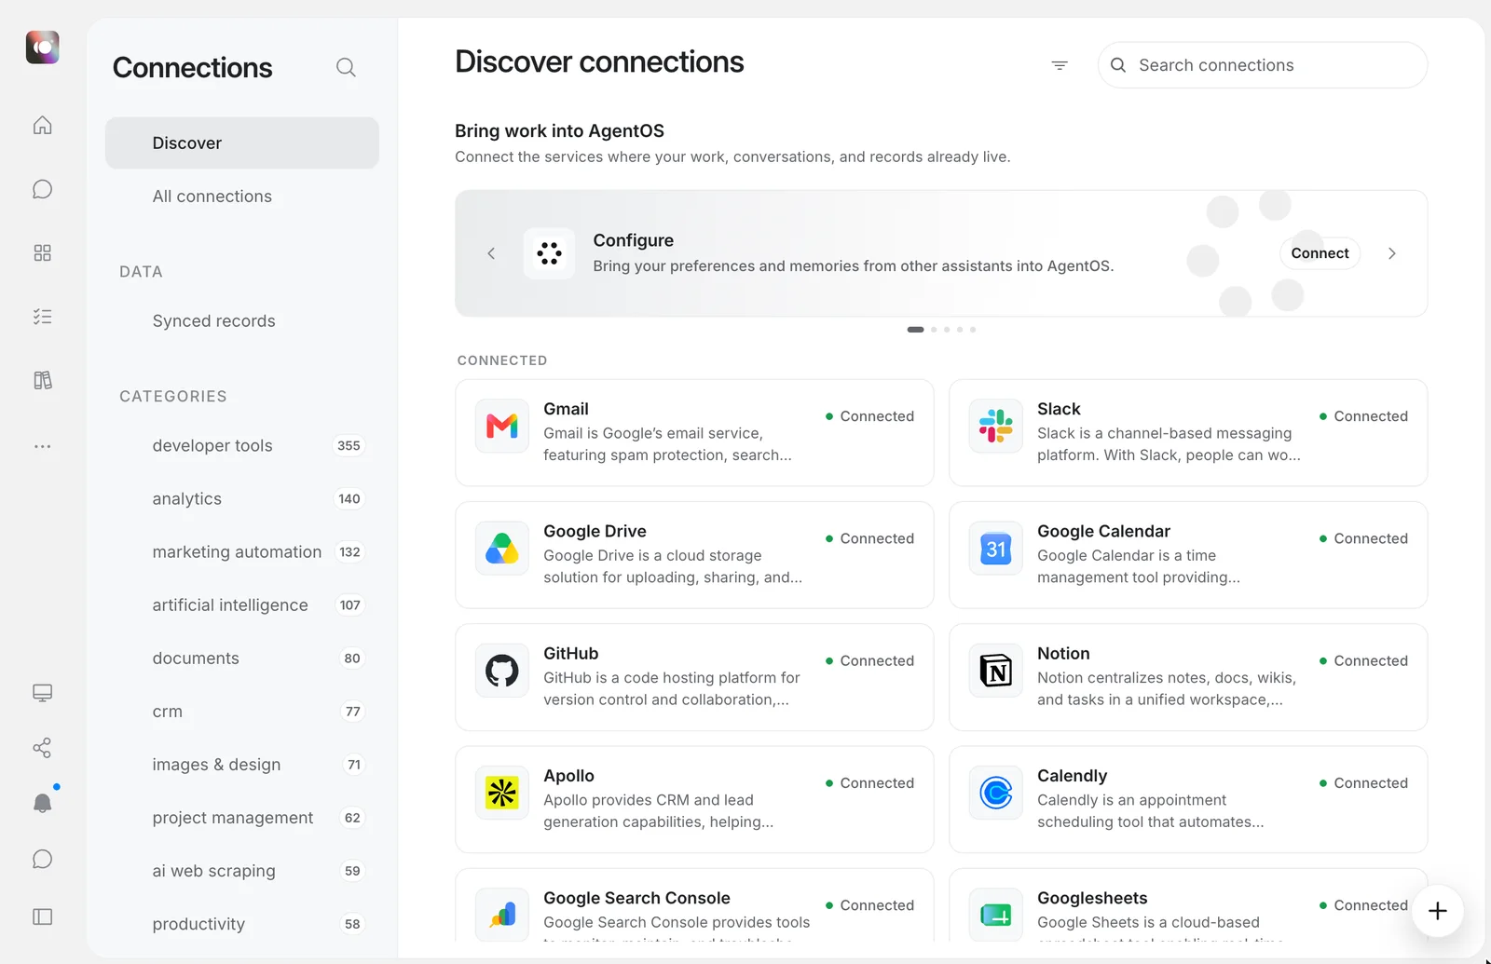Open the monitor icon in left rail
Viewport: 1491px width, 964px height.
(42, 693)
